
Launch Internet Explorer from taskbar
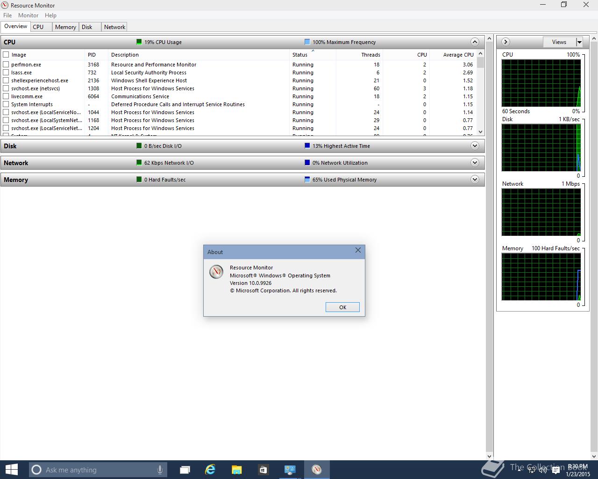pyautogui.click(x=210, y=470)
